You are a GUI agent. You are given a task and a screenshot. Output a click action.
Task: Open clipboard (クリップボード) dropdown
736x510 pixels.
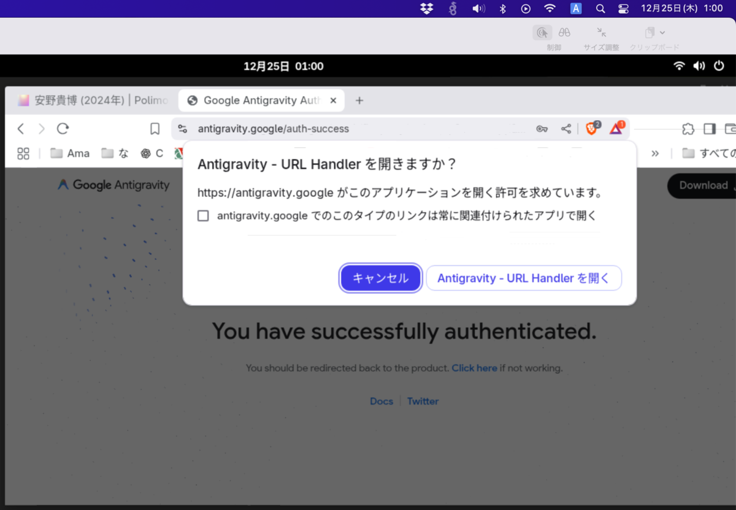coord(655,32)
